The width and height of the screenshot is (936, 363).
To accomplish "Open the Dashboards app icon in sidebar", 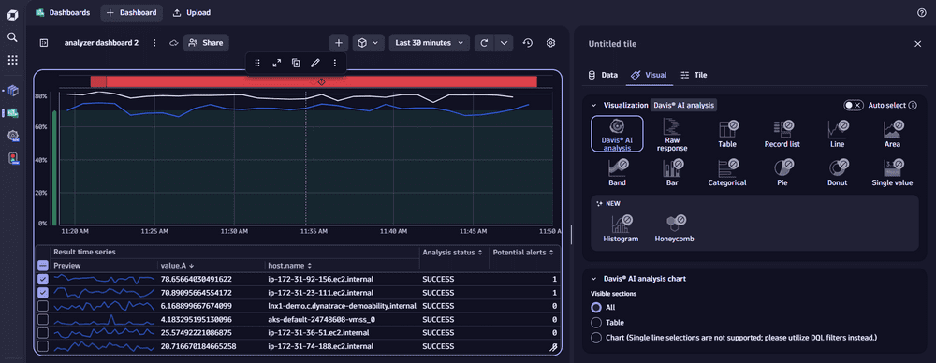I will click(x=13, y=113).
